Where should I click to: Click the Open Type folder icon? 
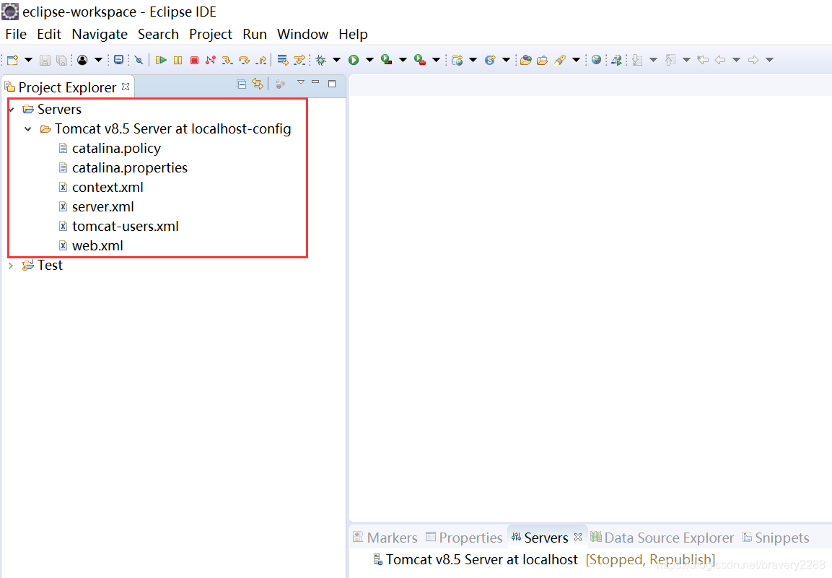pos(526,60)
